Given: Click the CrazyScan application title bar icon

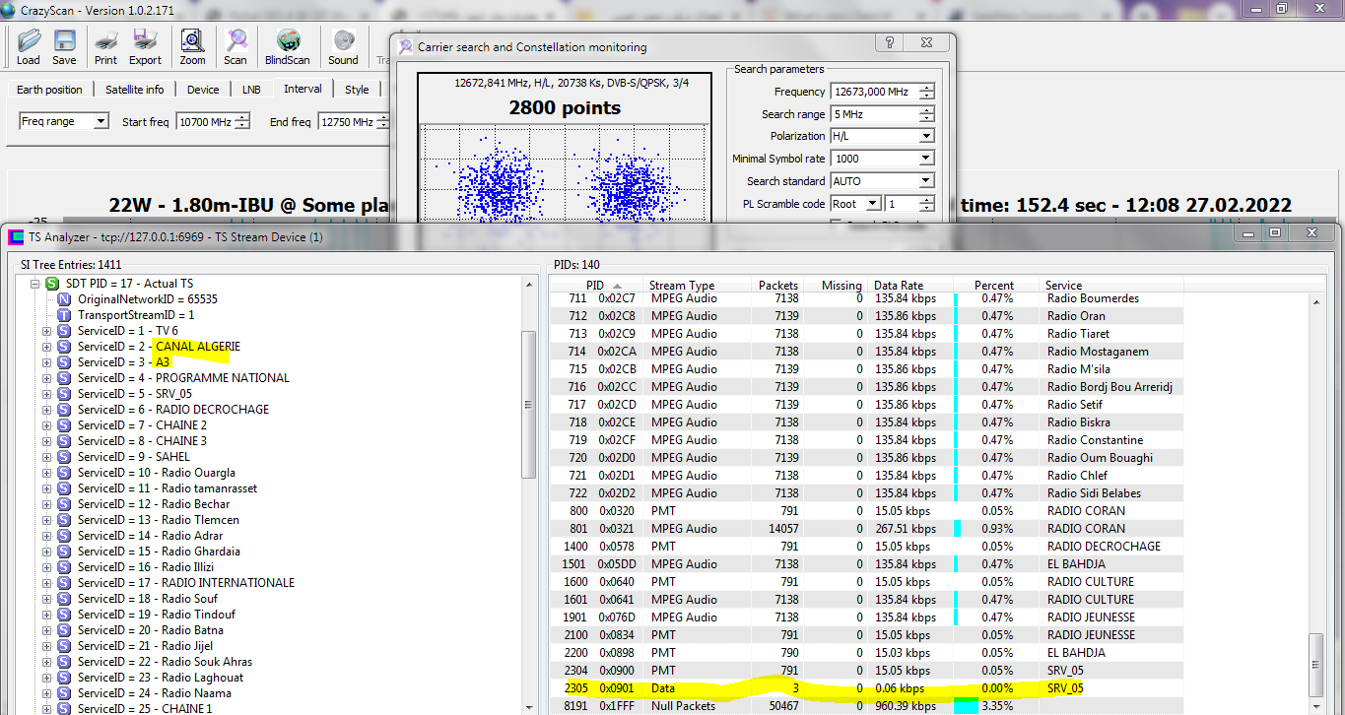Looking at the screenshot, I should click(x=10, y=9).
